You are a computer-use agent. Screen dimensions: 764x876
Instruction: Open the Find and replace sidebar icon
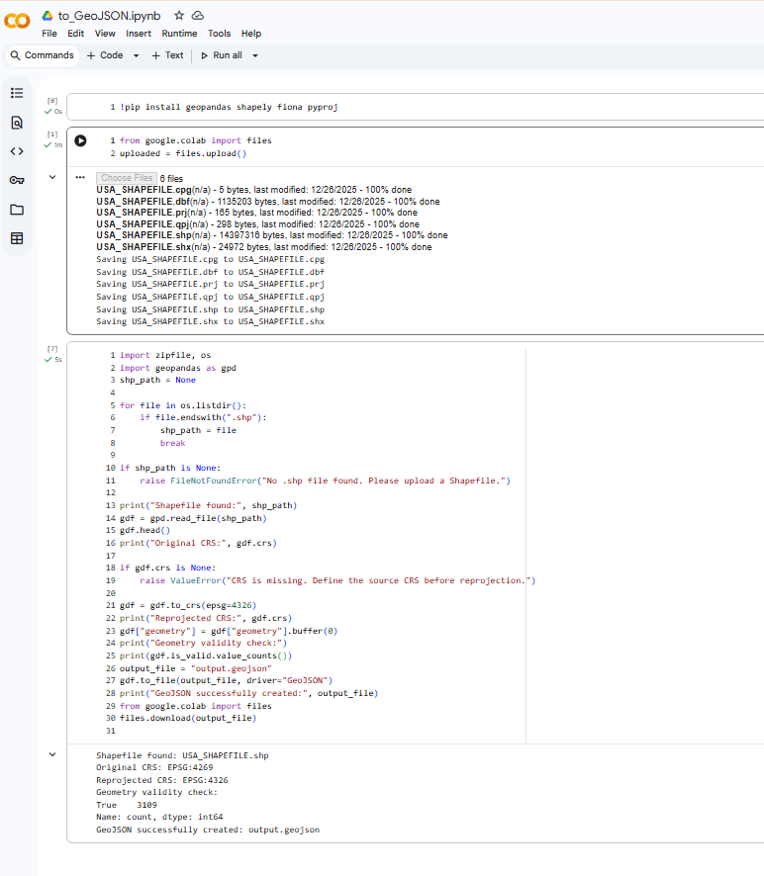(17, 123)
